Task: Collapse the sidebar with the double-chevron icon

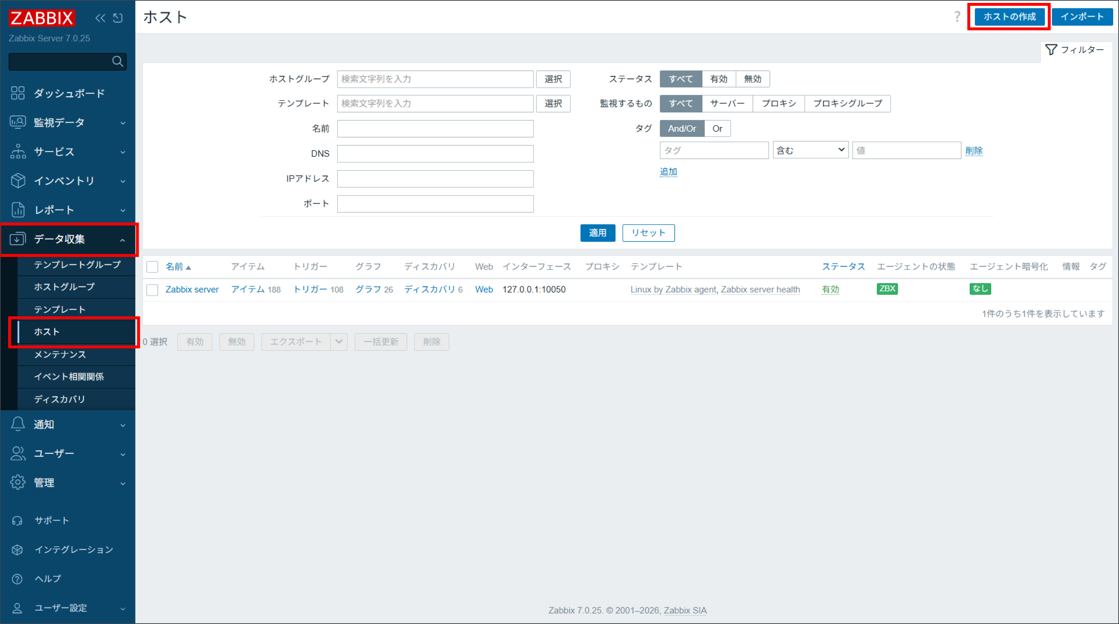Action: [x=100, y=18]
